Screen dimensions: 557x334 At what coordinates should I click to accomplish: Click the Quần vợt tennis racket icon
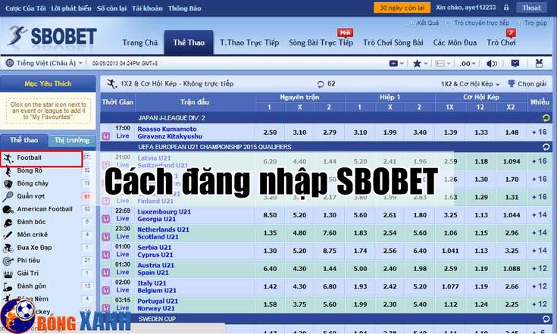tap(8, 196)
